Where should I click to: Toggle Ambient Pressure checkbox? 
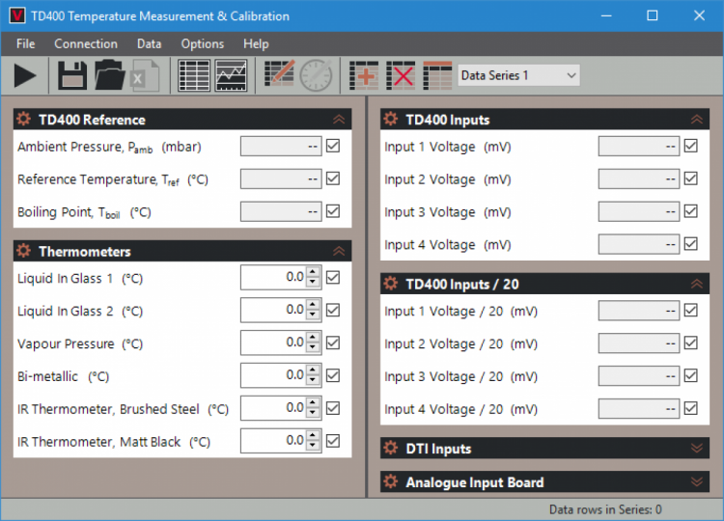pos(333,146)
